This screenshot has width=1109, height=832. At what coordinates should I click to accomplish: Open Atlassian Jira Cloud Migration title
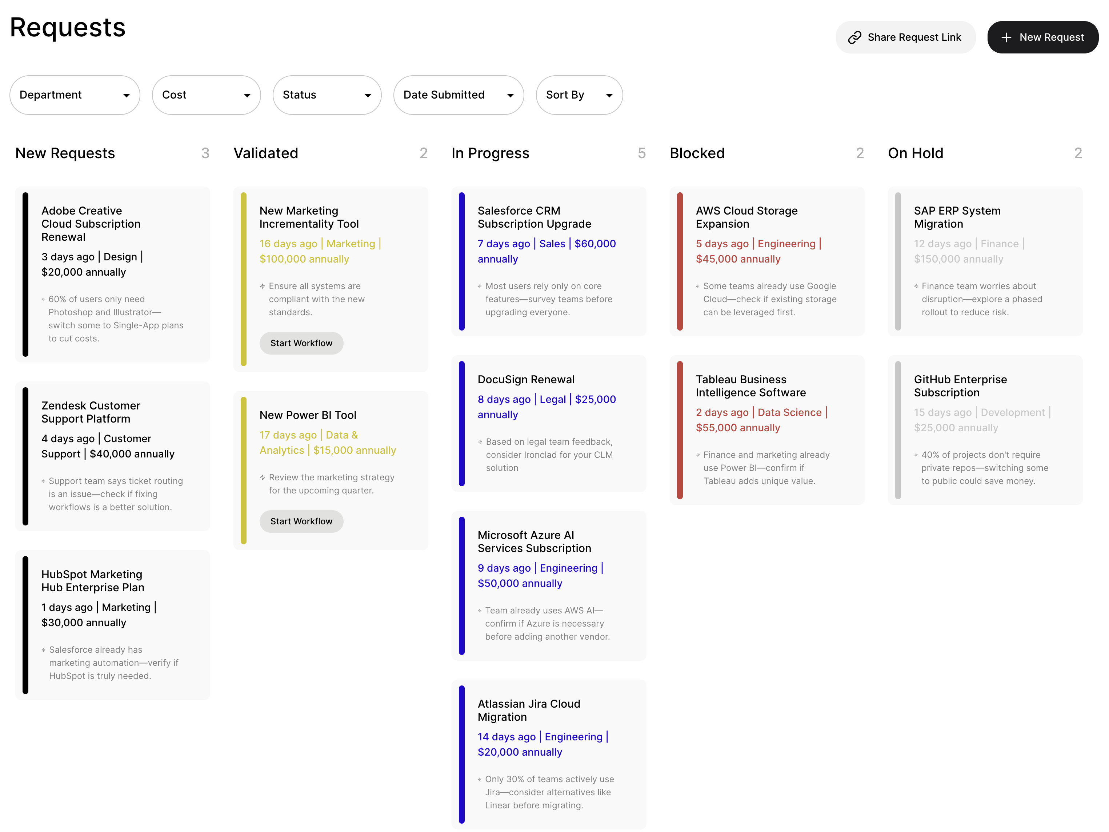[529, 711]
